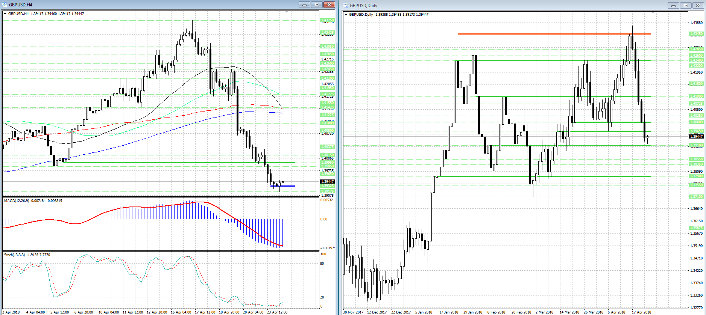Image resolution: width=706 pixels, height=315 pixels.
Task: Select the blue horizontal line on H4 chart
Action: [x=282, y=186]
